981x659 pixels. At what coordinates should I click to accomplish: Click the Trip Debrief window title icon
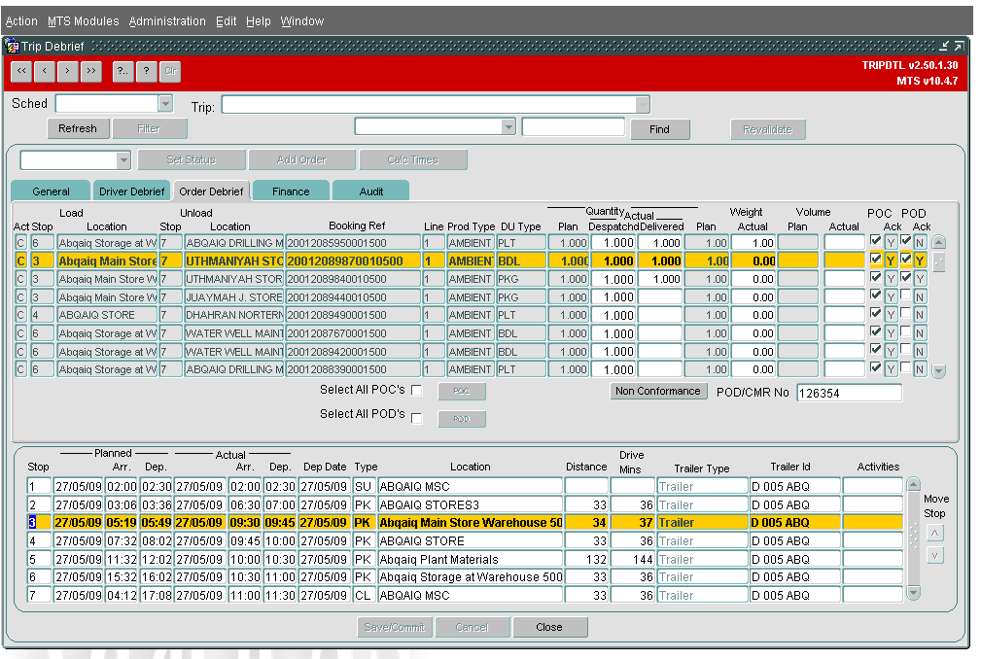12,47
